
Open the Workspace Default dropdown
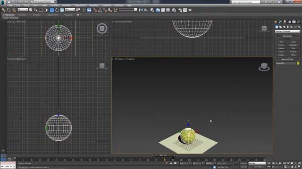tap(45, 2)
